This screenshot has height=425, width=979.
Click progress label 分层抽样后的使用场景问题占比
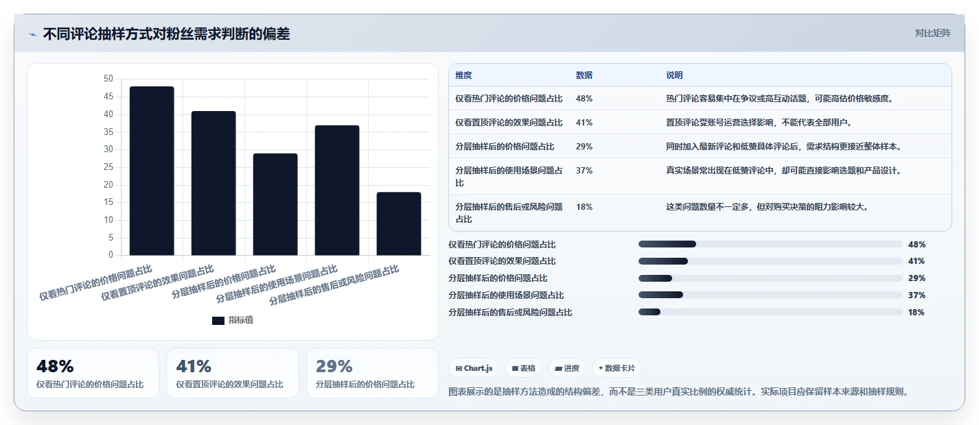click(x=506, y=295)
